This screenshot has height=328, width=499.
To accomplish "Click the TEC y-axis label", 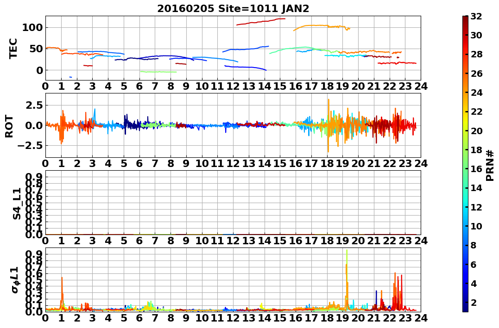I will pos(13,48).
